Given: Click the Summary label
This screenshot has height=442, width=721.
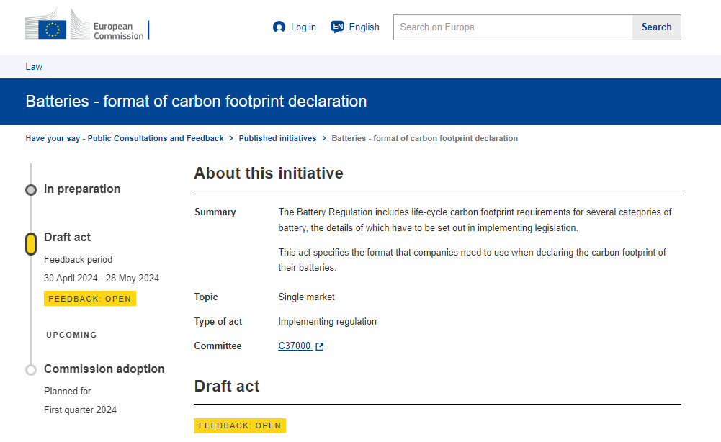Looking at the screenshot, I should 215,212.
